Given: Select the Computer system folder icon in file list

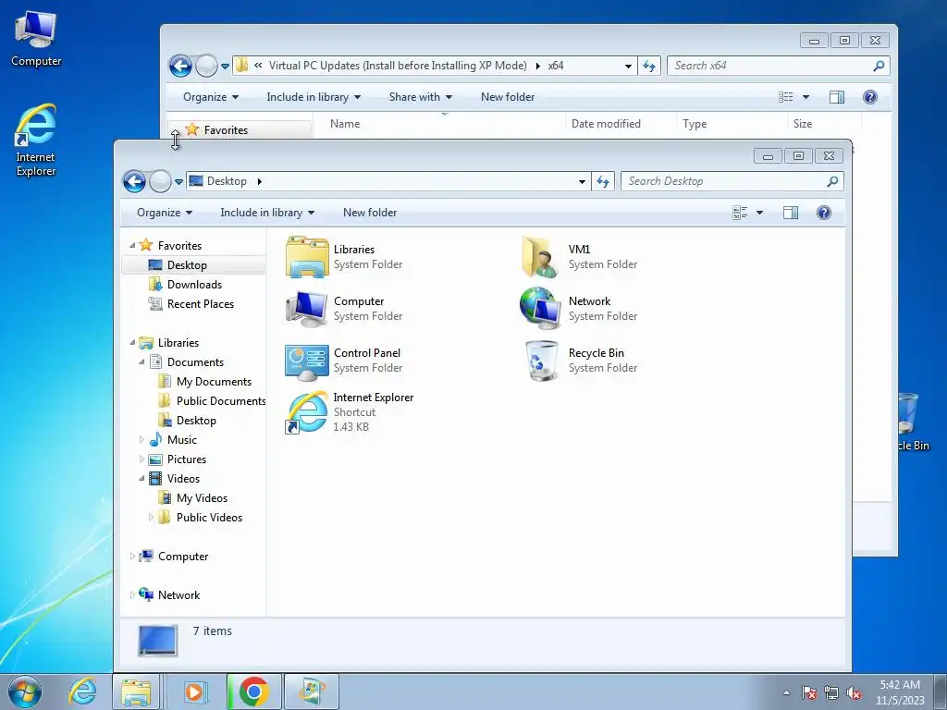Looking at the screenshot, I should click(306, 309).
